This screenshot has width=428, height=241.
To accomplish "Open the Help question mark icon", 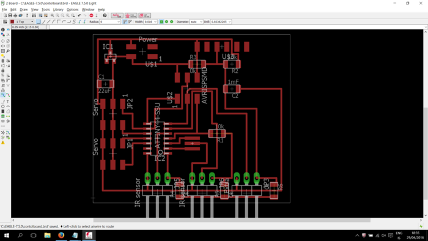I will coord(105,15).
